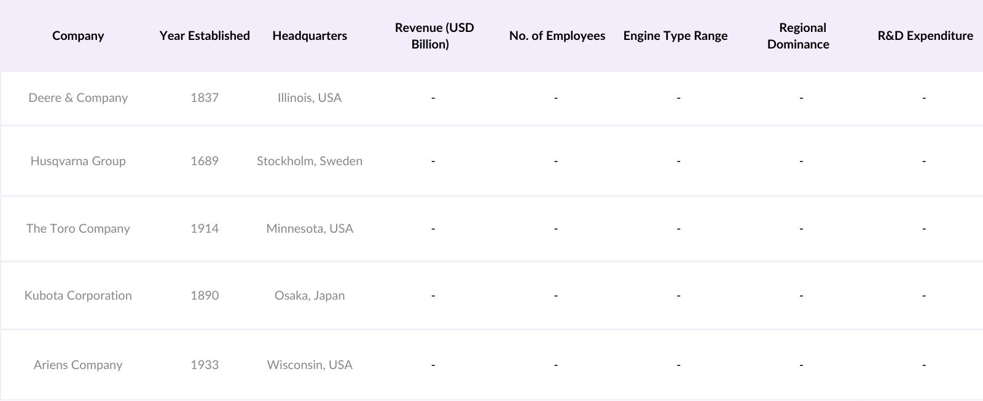Click the Year Established column header
Viewport: 983px width, 401px height.
tap(205, 36)
